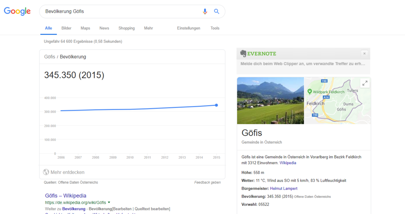Switch to the Bilder tab

[x=66, y=28]
